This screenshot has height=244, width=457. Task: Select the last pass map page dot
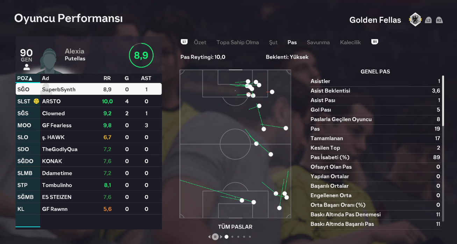pyautogui.click(x=250, y=237)
